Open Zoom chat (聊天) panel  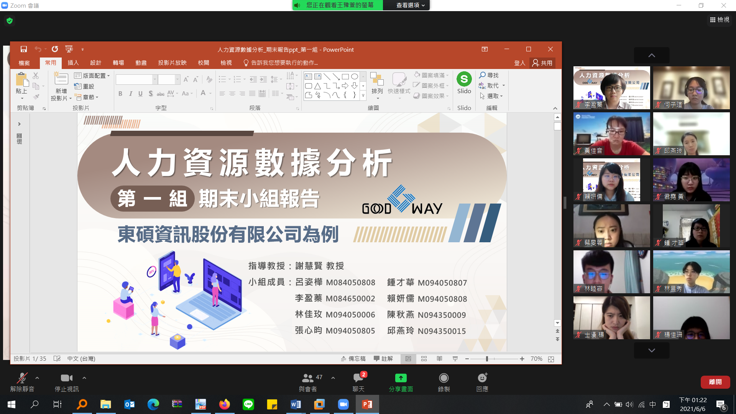358,382
